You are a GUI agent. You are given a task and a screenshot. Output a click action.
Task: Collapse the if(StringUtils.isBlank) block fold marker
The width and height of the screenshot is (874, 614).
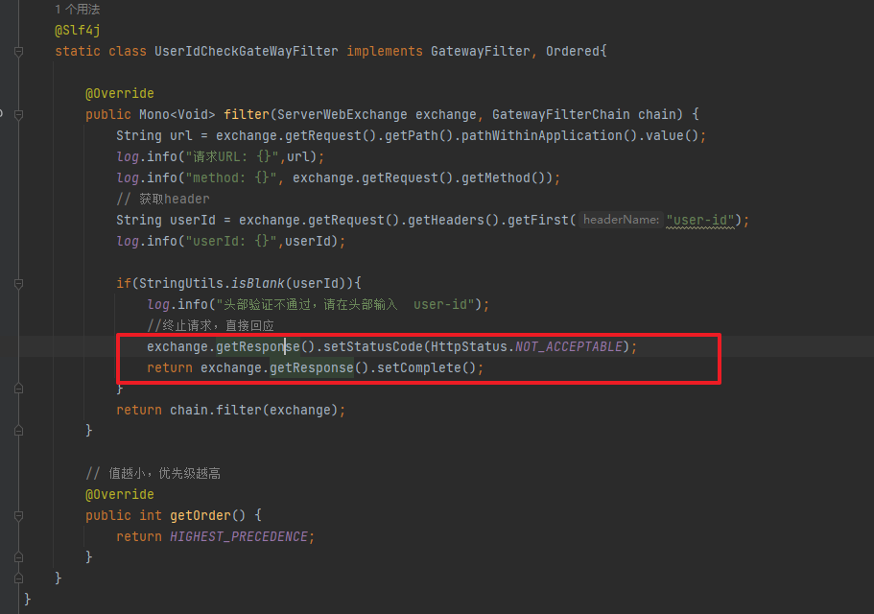click(x=18, y=284)
